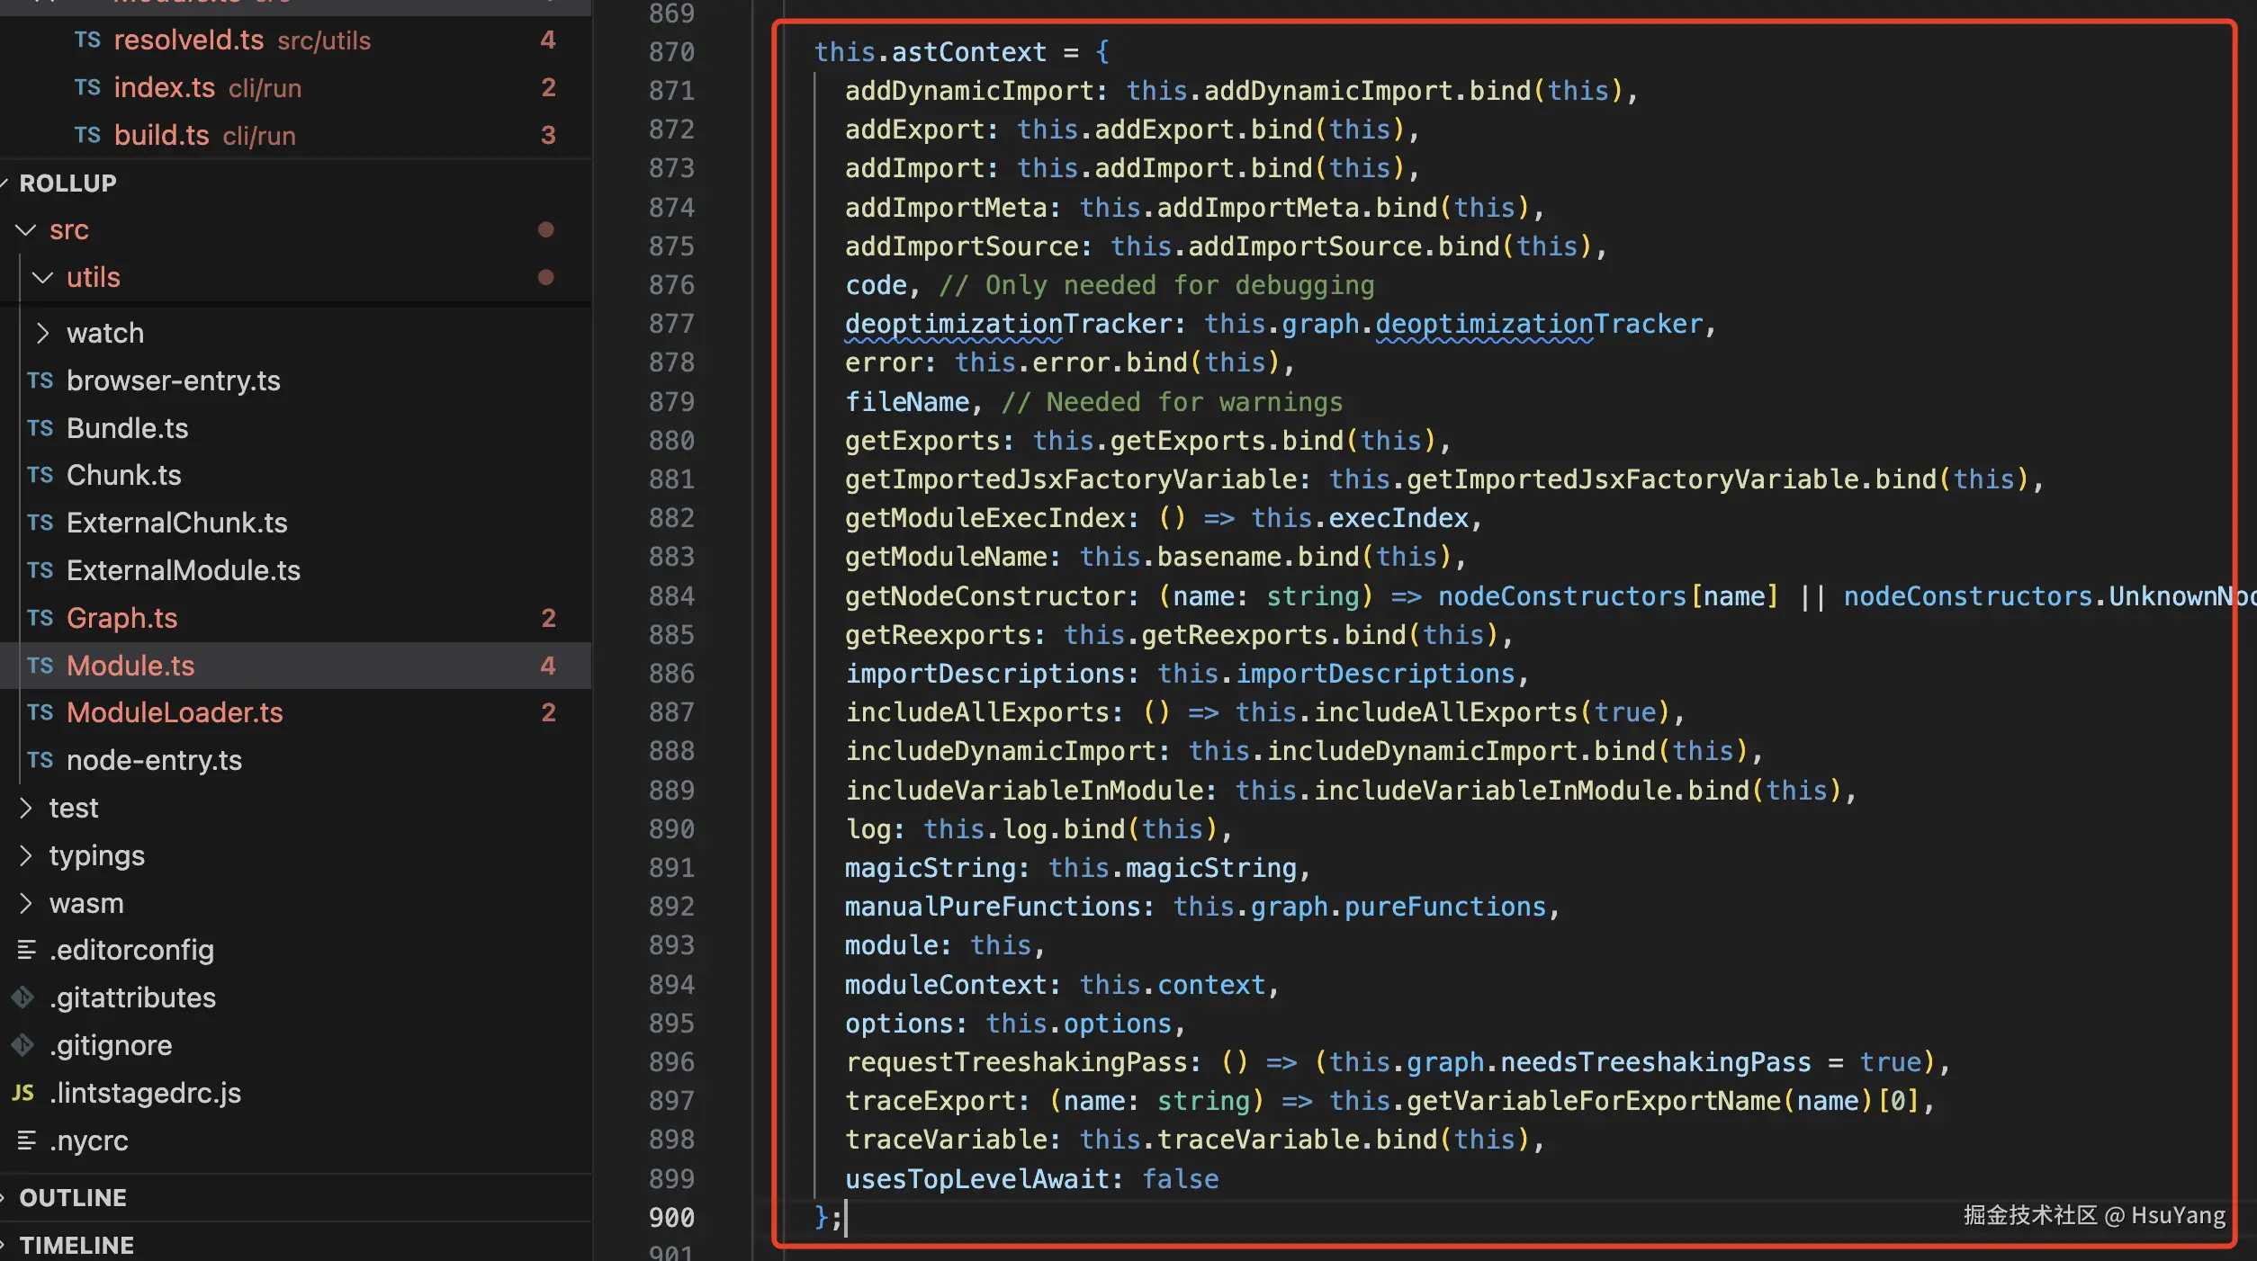
Task: Collapse the src folder chevron
Action: pyautogui.click(x=26, y=230)
